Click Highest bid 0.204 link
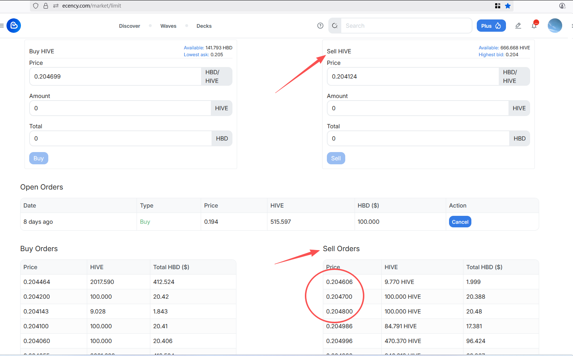The image size is (573, 356). 498,54
